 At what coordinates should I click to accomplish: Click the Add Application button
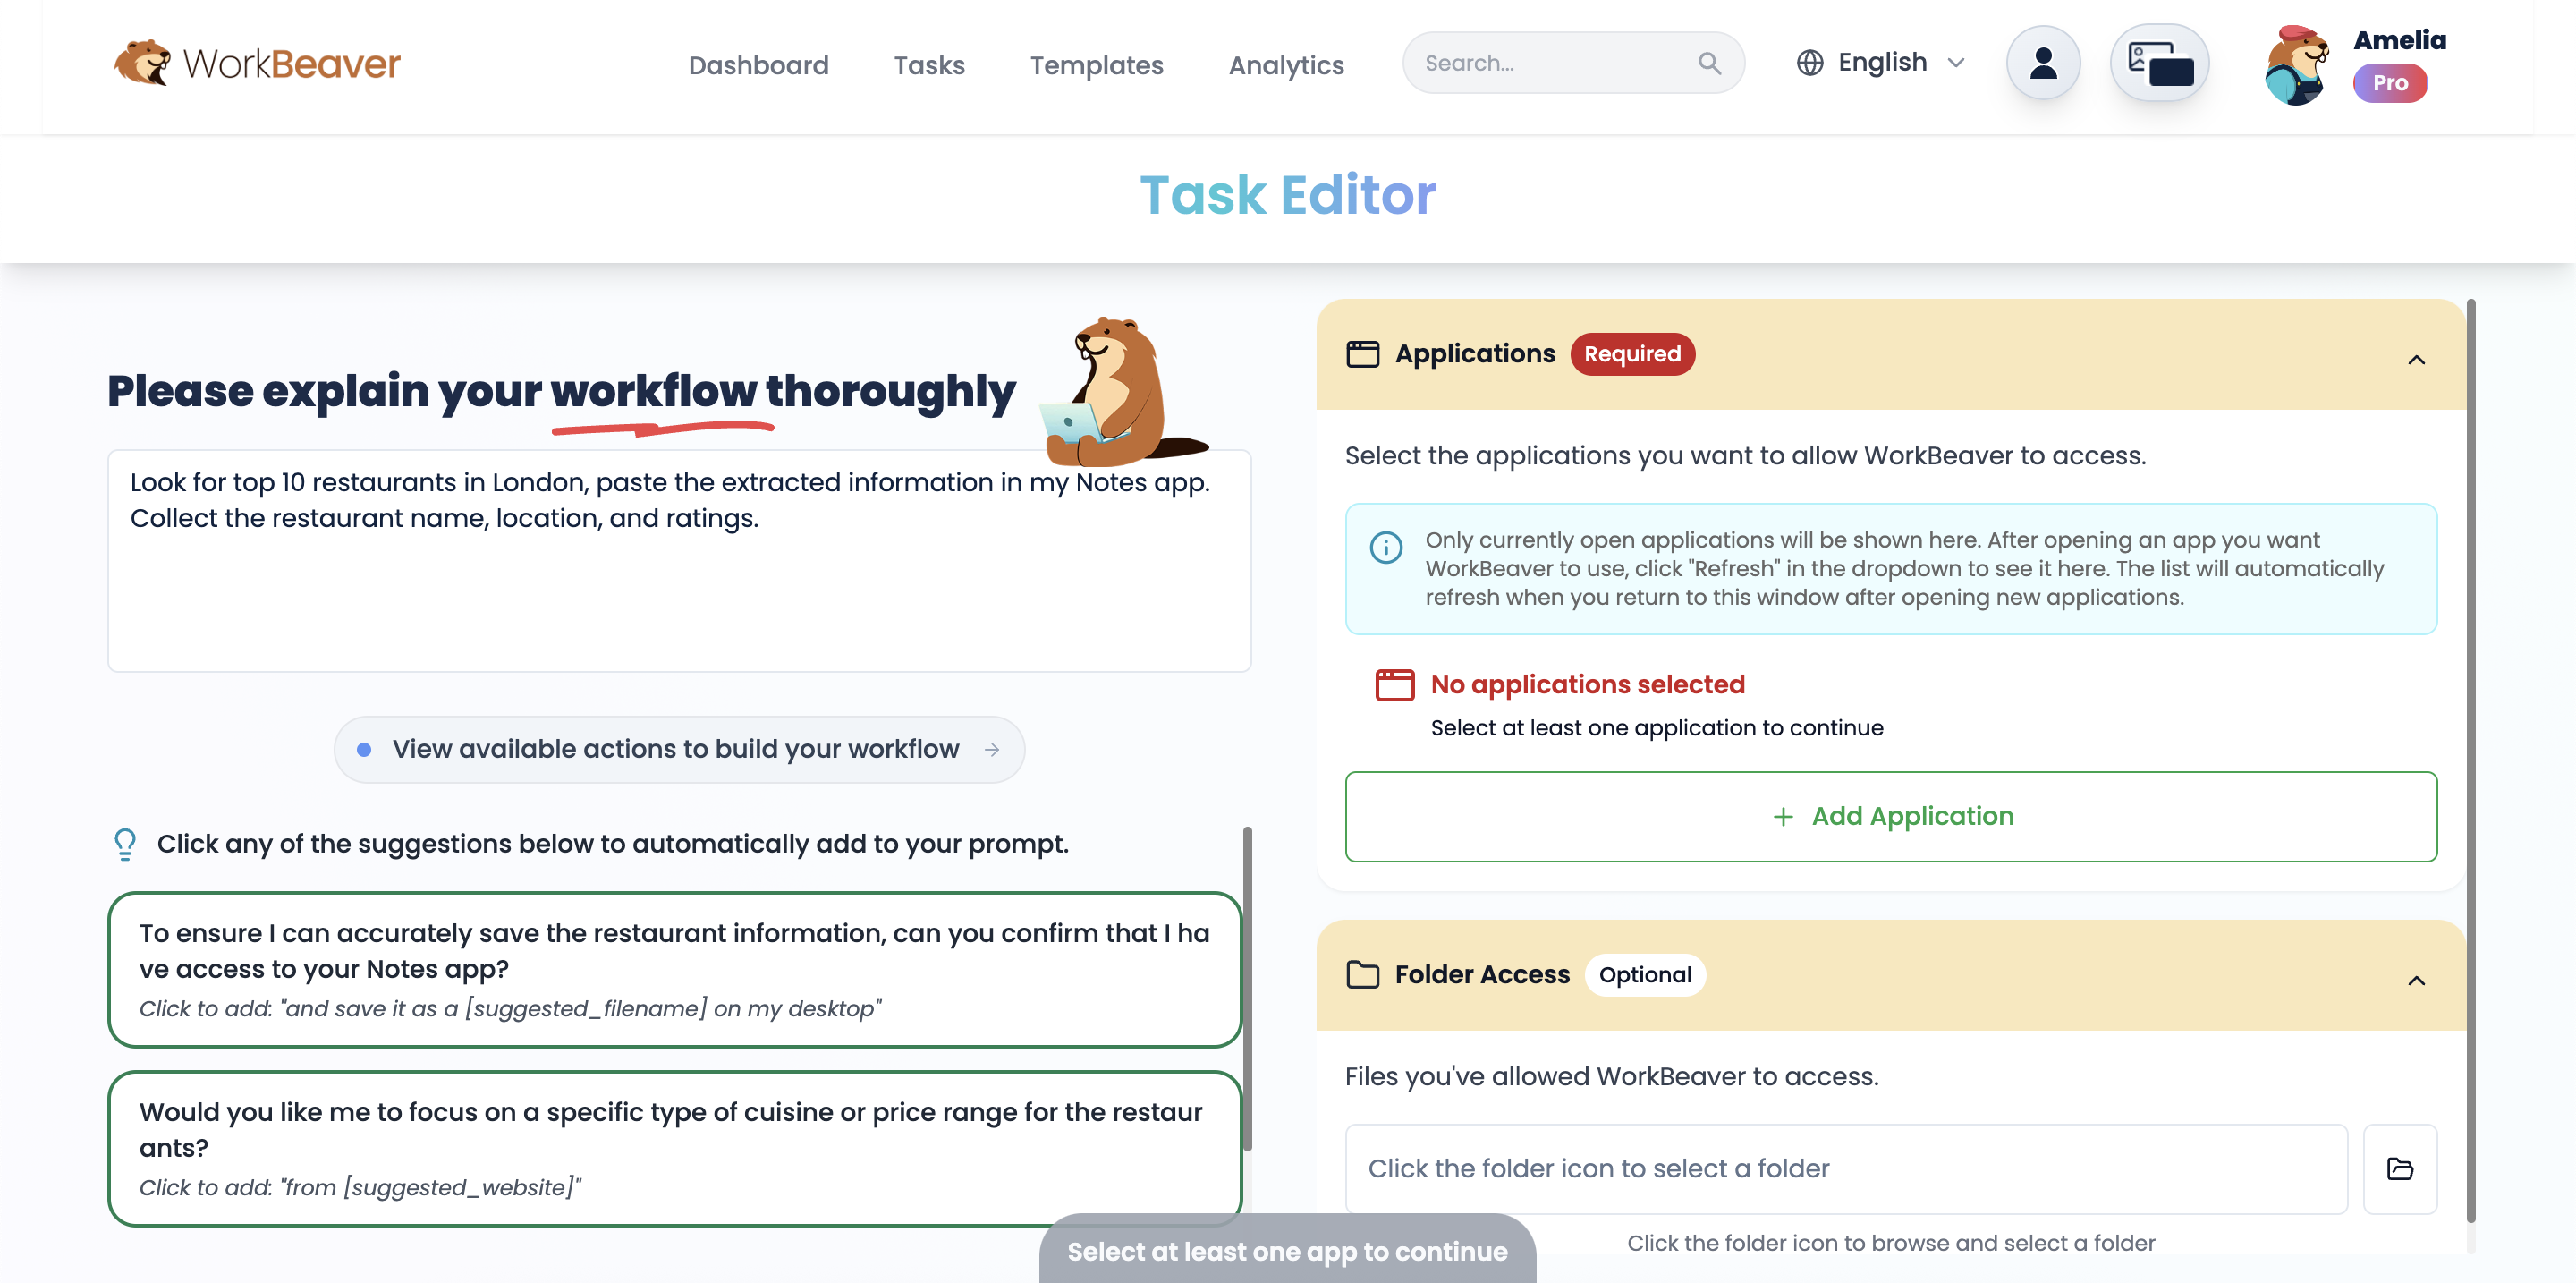pos(1891,816)
